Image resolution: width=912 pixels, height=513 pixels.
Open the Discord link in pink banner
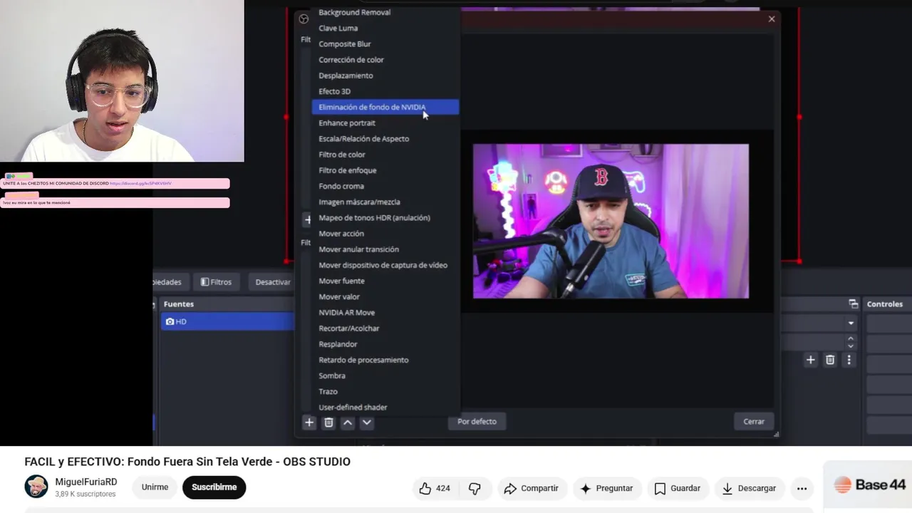click(140, 183)
